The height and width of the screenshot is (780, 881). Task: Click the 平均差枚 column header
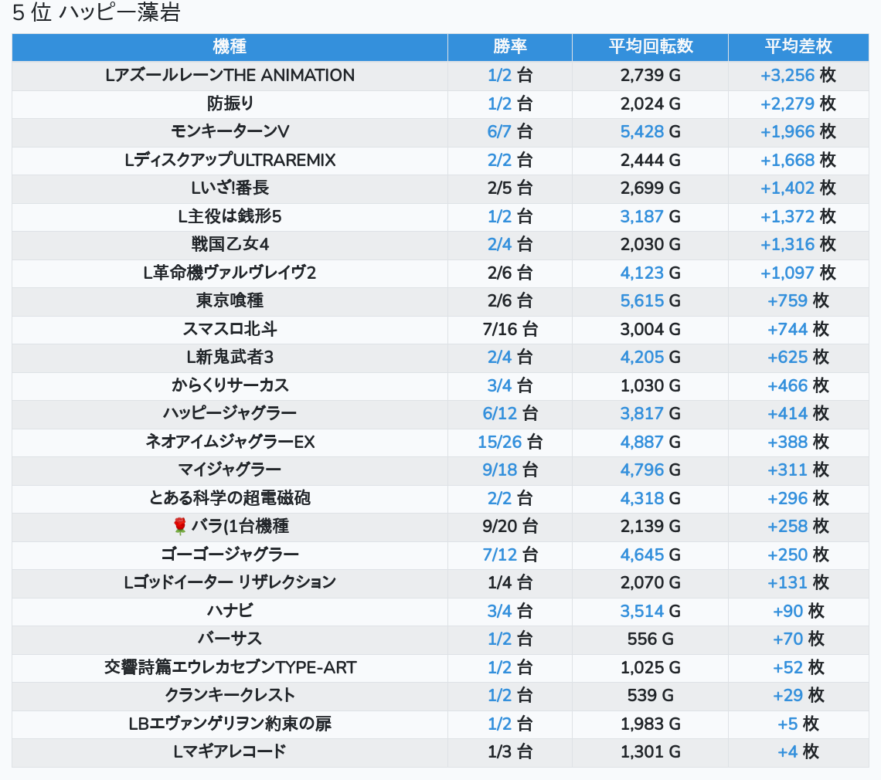pos(798,46)
